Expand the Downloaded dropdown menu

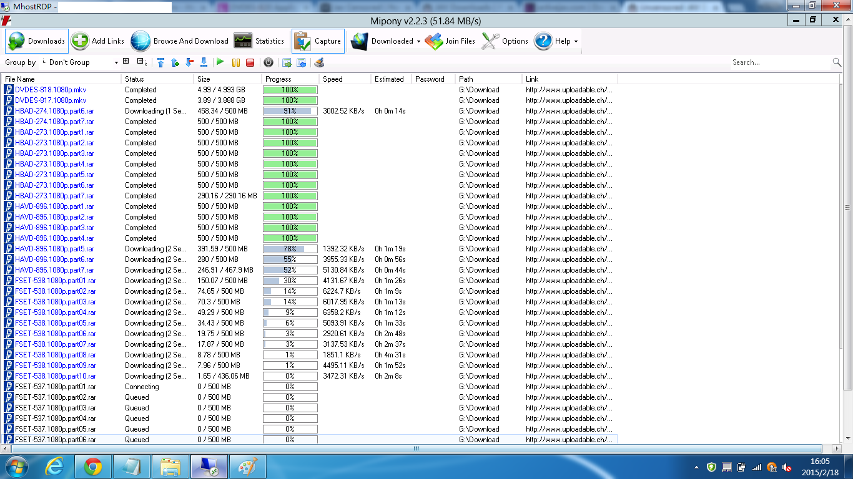tap(385, 41)
